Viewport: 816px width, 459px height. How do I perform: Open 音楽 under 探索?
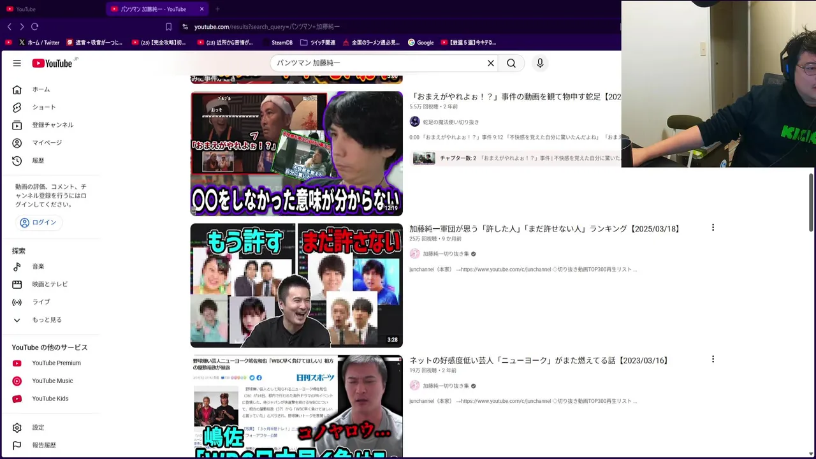click(51, 266)
